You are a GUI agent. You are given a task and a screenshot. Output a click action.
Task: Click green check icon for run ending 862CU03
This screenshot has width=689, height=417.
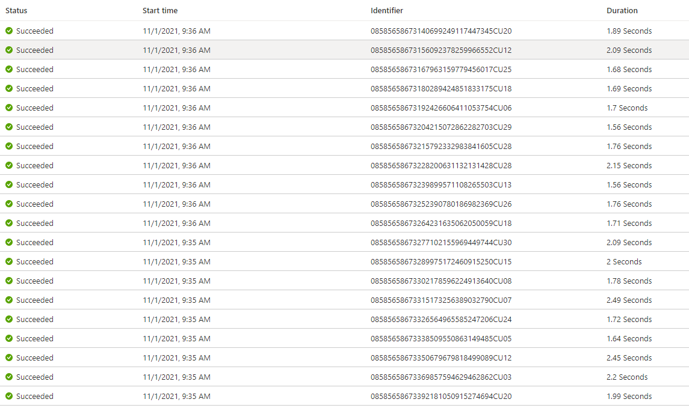click(x=9, y=377)
